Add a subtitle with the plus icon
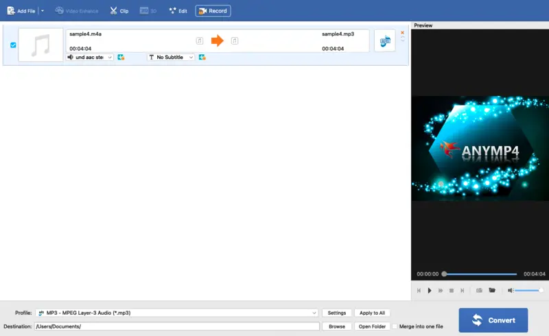Viewport: 549px width, 336px height. pos(202,57)
